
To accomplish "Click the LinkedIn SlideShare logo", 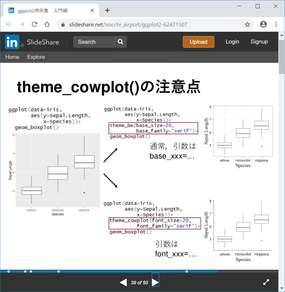I will point(32,42).
